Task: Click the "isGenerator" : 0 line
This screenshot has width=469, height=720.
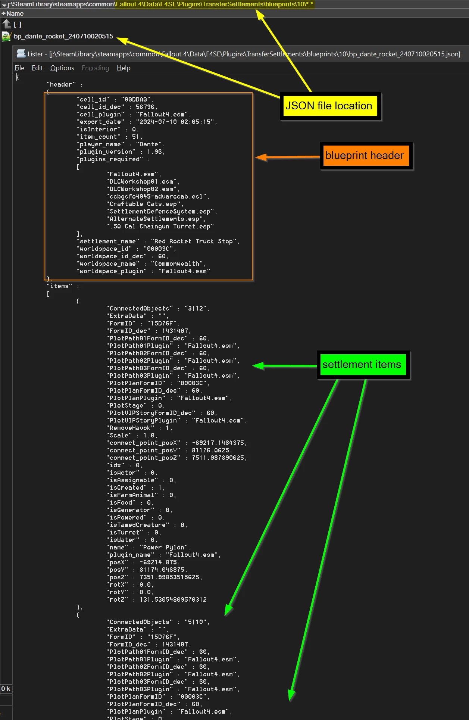Action: click(140, 510)
